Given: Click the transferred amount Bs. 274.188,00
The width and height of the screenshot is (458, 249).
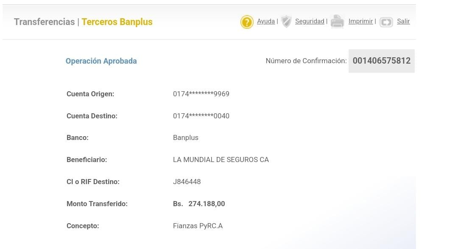Looking at the screenshot, I should 199,204.
